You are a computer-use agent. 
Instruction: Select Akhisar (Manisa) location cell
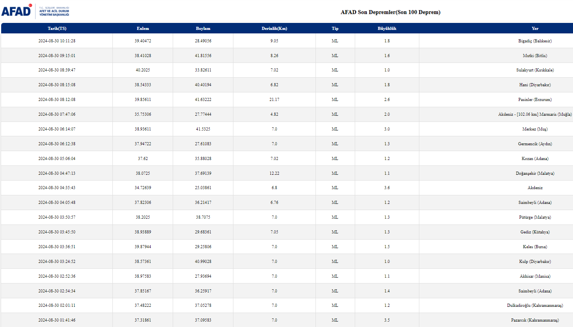tap(535, 276)
